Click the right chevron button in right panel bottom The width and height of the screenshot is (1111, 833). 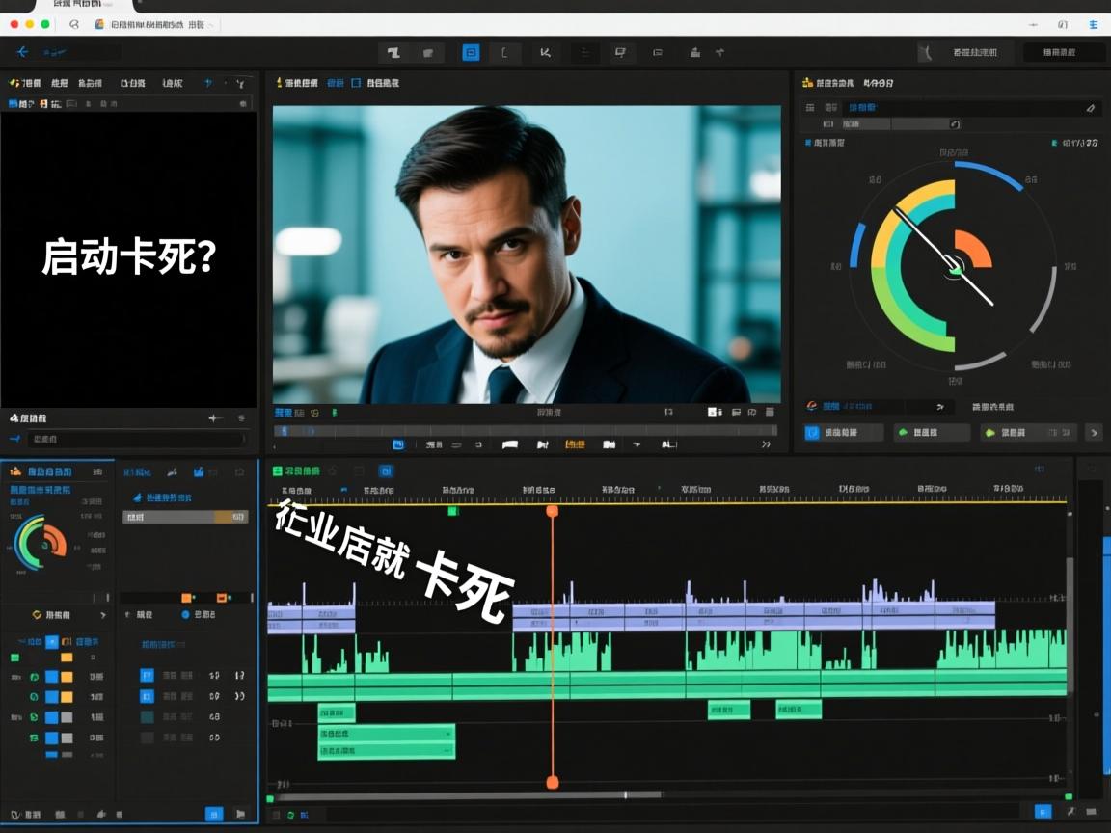click(x=1093, y=433)
